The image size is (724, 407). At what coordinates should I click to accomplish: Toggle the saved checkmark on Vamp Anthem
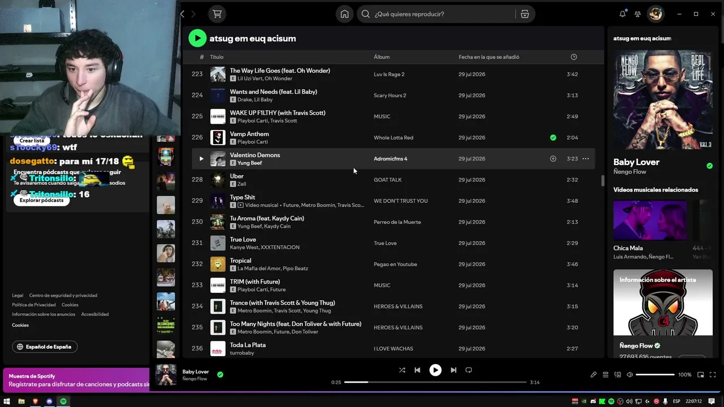pyautogui.click(x=553, y=137)
